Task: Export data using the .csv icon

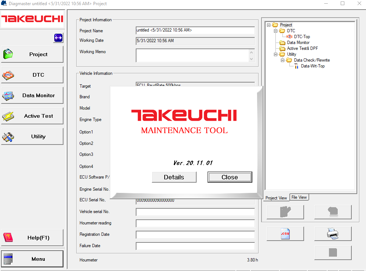Action: [x=285, y=234]
